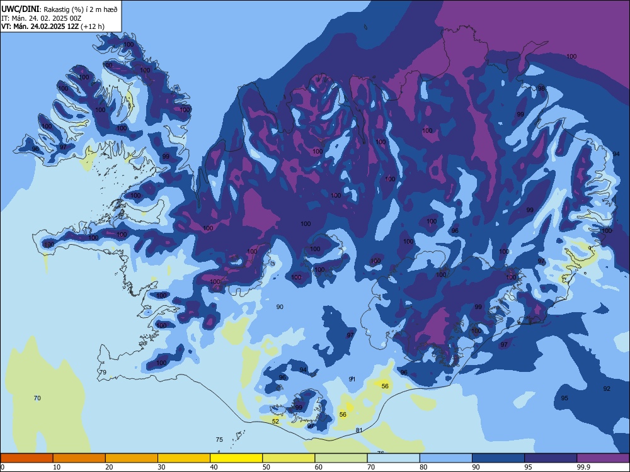This screenshot has height=472, width=630.
Task: Click the '80' legend tick label
Action: [423, 467]
